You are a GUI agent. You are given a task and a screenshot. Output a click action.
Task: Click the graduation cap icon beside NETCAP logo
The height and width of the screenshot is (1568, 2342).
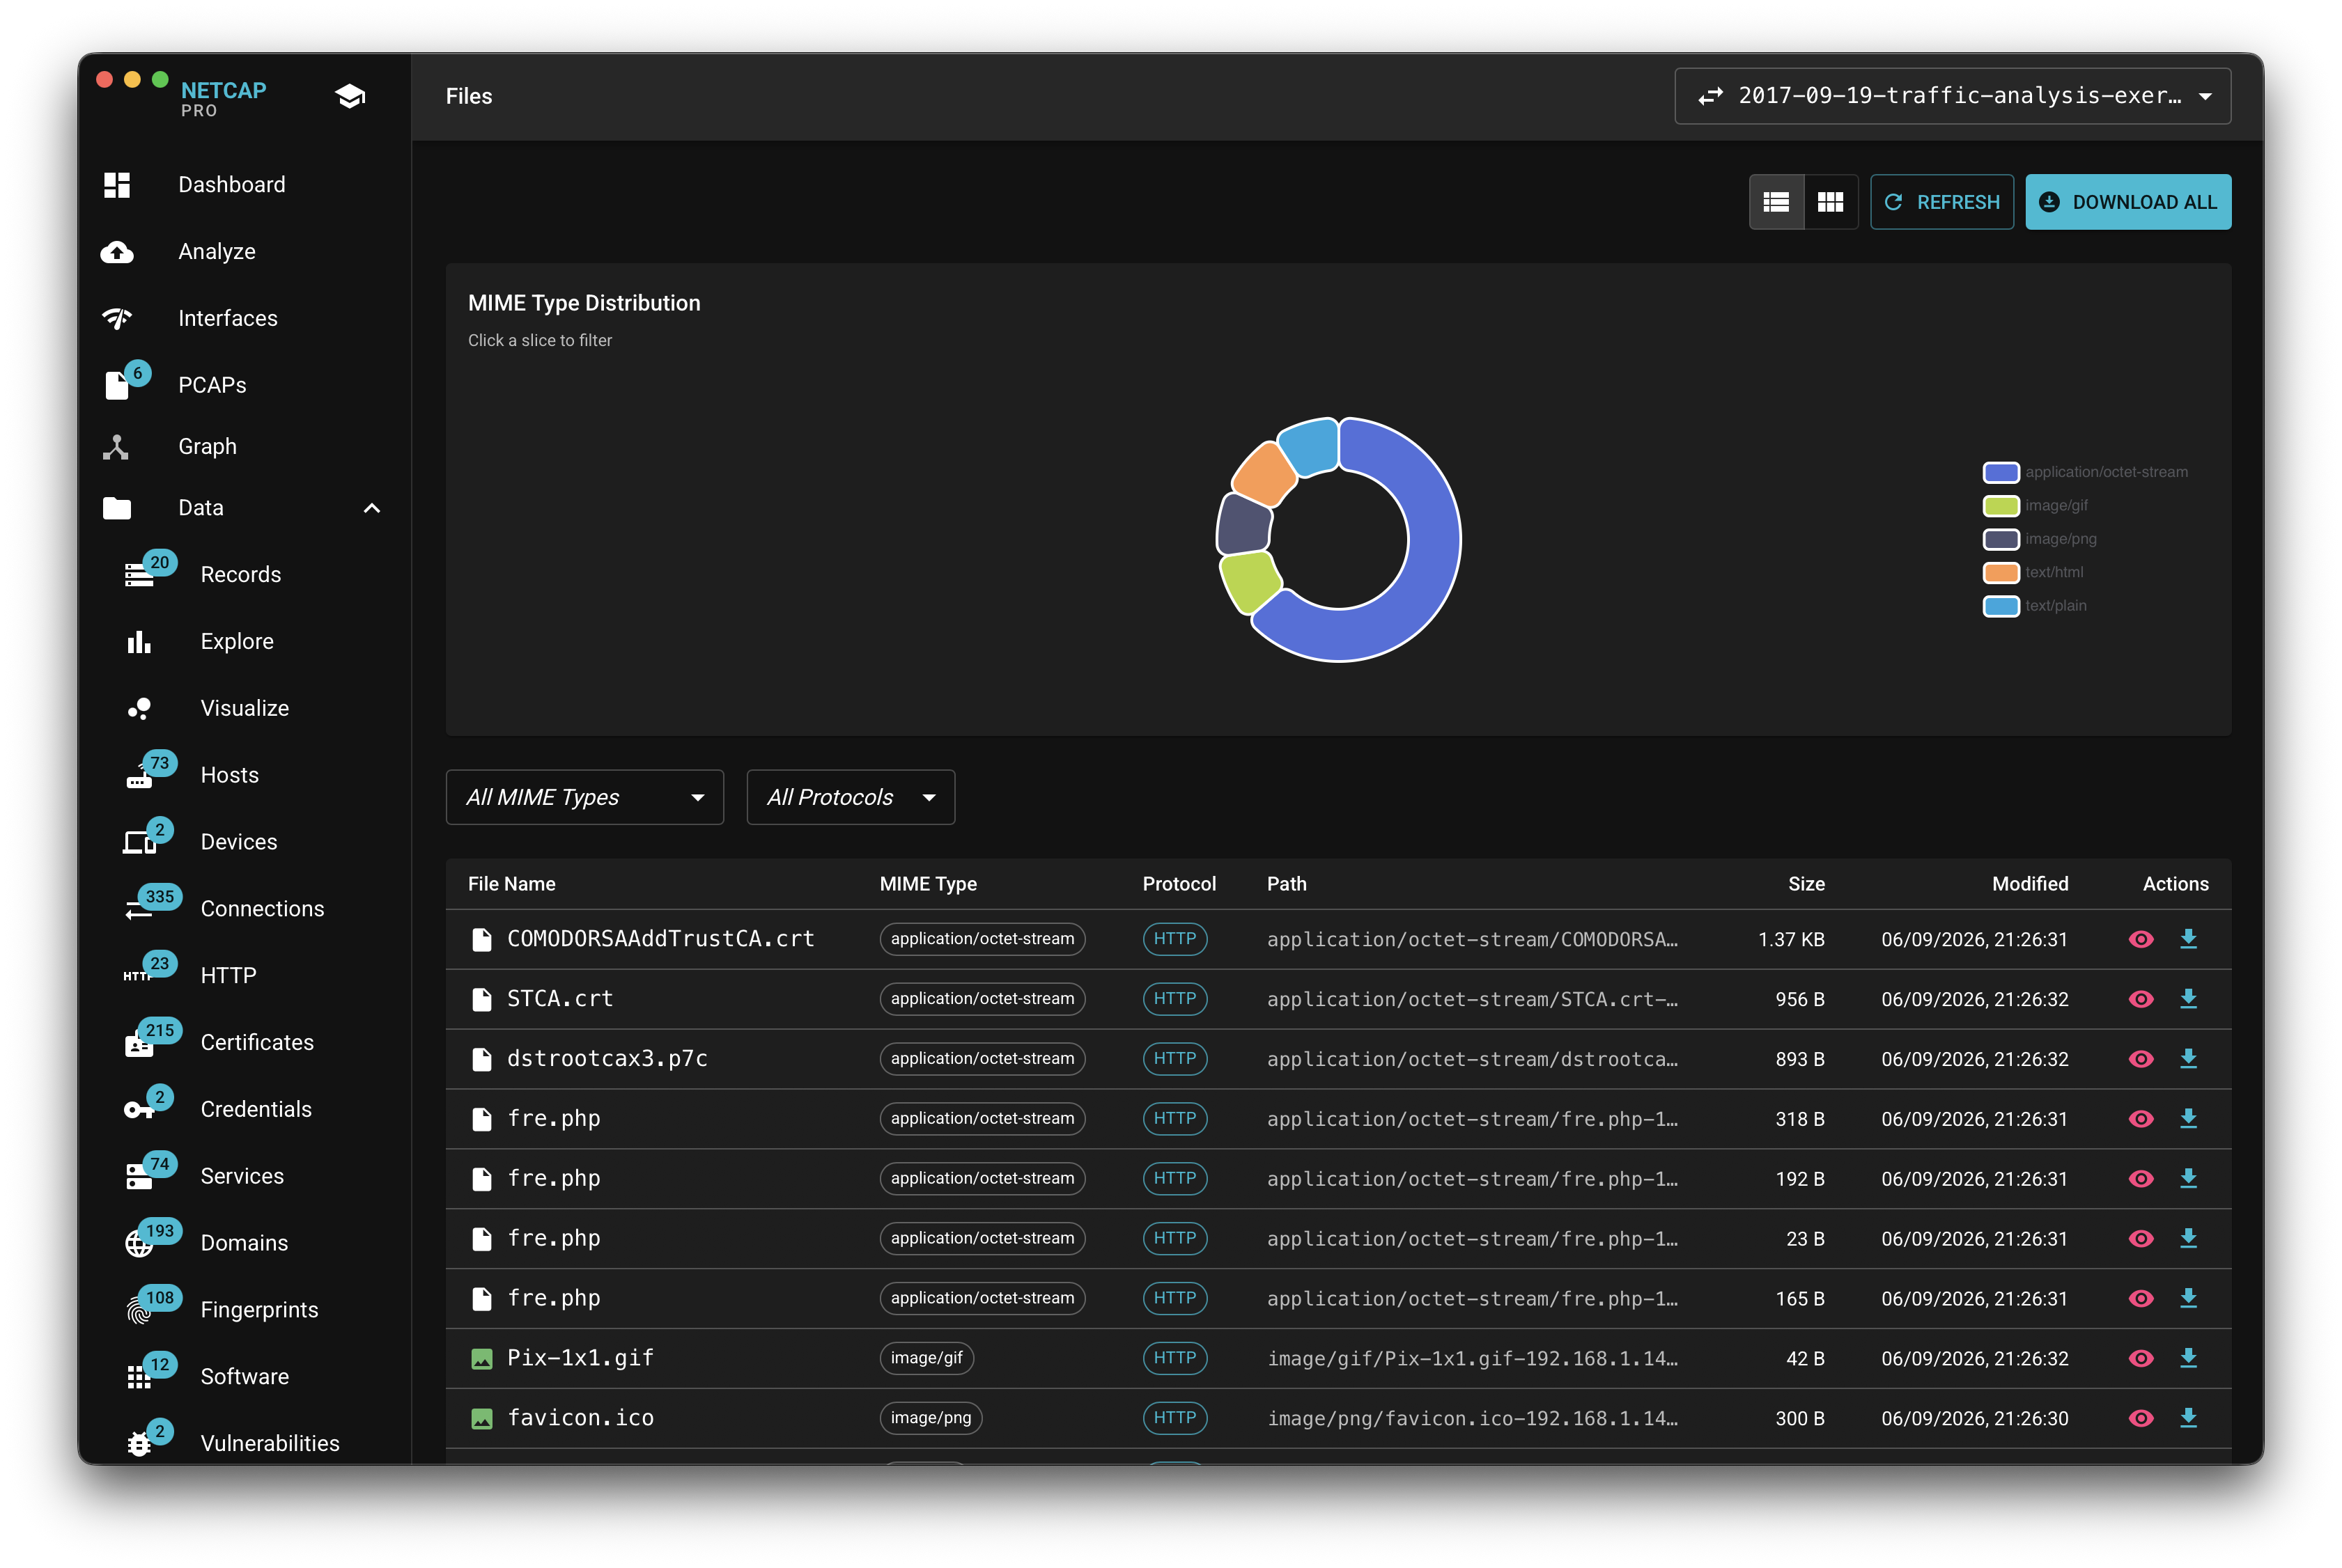[x=350, y=97]
